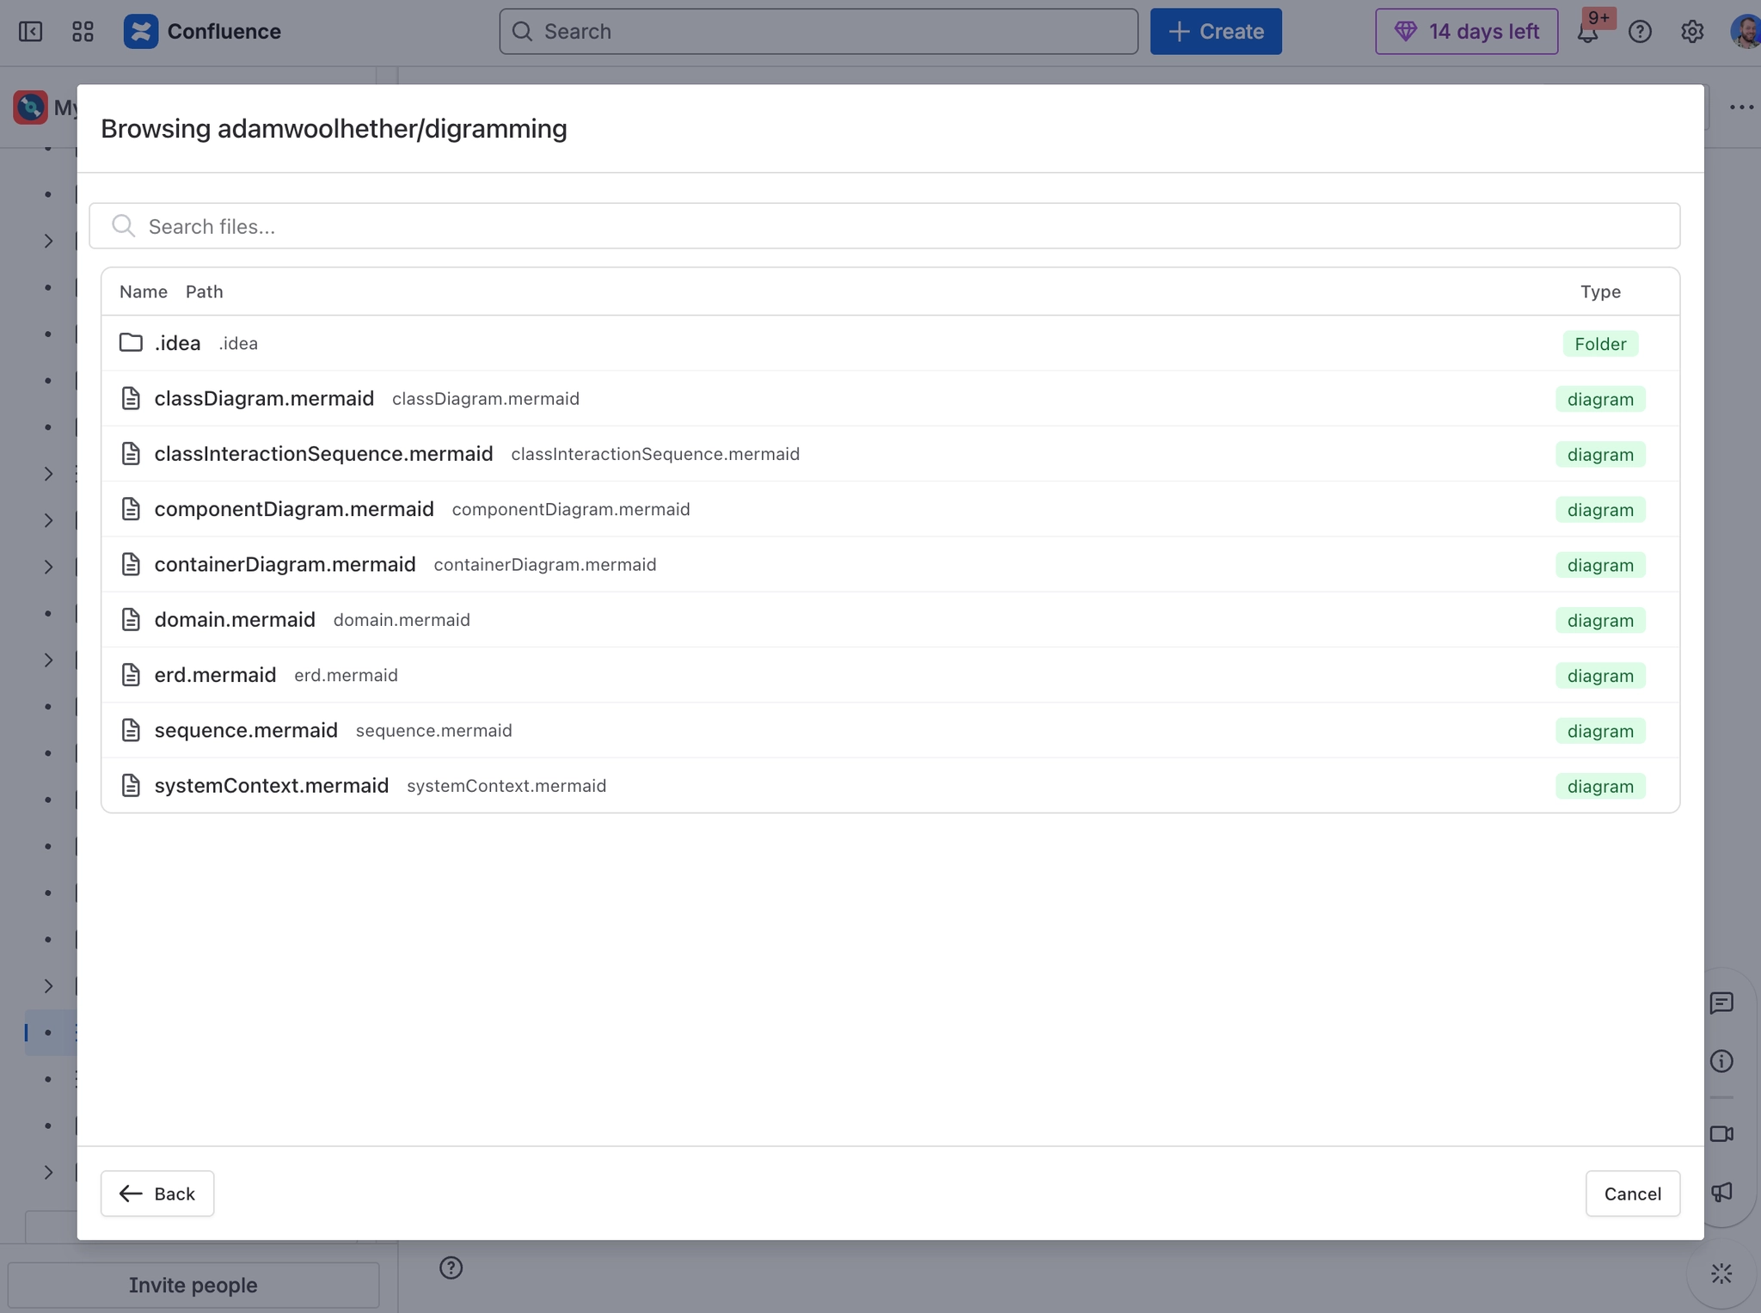This screenshot has height=1313, width=1761.
Task: Collapse the sidebar navigation panel
Action: [31, 31]
